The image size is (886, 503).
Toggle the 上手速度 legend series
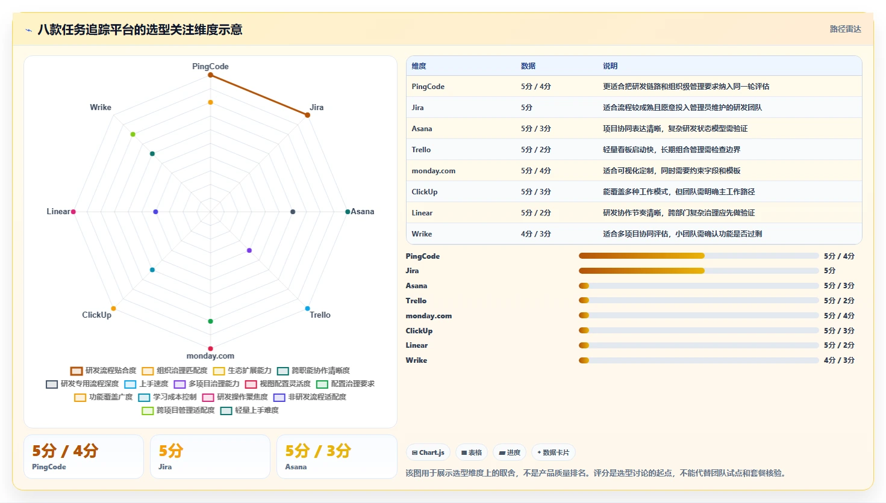(146, 384)
